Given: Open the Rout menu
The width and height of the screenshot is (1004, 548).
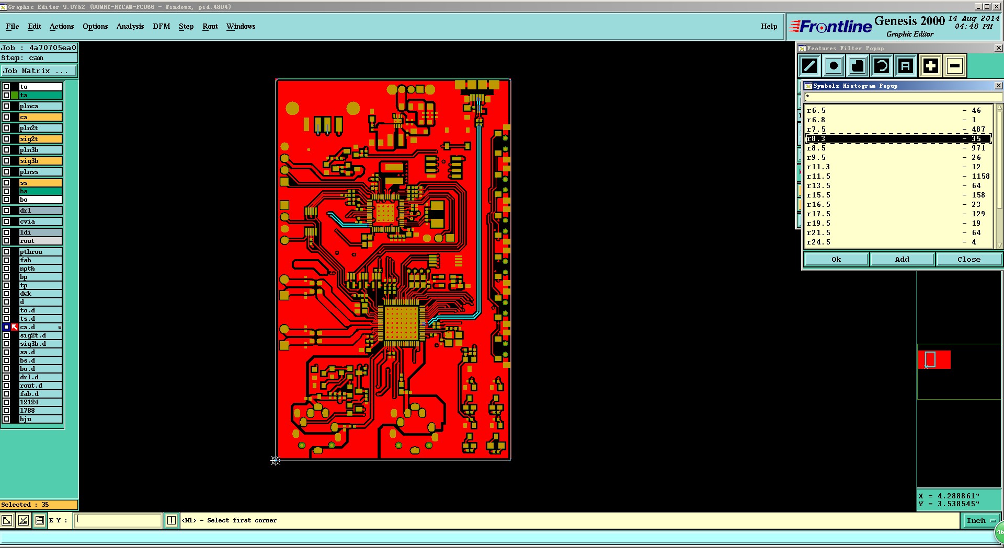Looking at the screenshot, I should 210,26.
